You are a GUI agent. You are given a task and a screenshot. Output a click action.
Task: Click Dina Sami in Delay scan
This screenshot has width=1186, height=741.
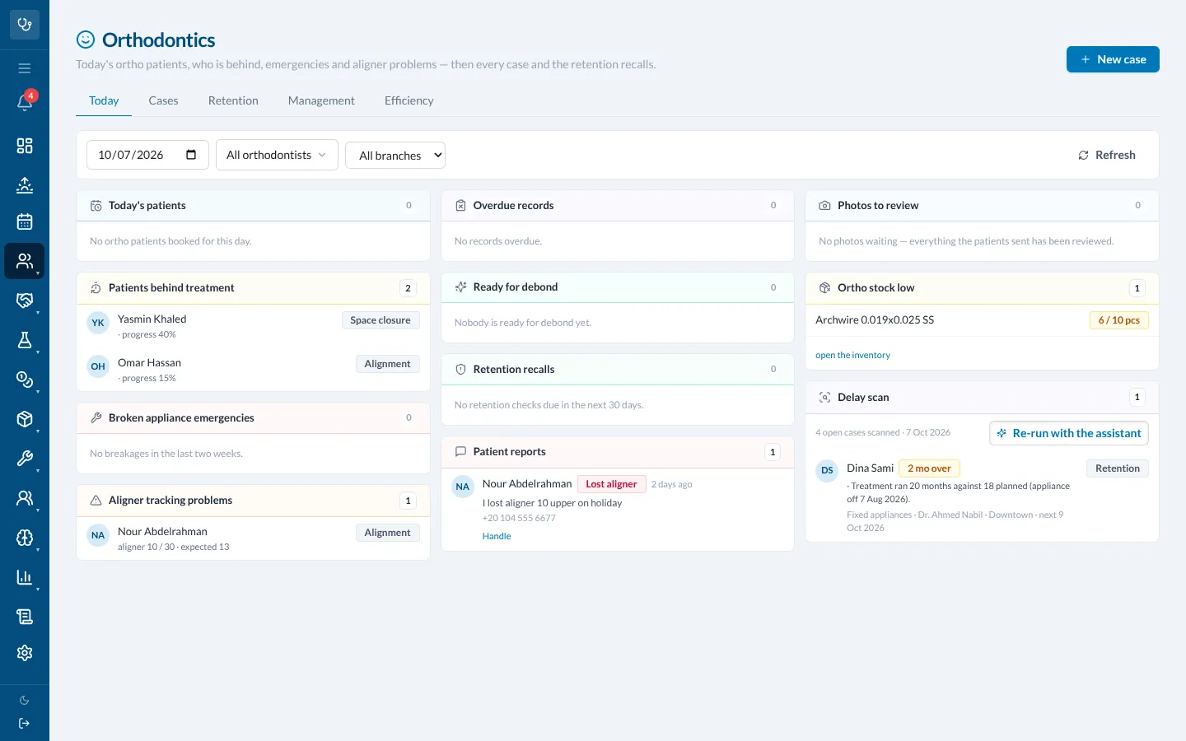click(870, 468)
